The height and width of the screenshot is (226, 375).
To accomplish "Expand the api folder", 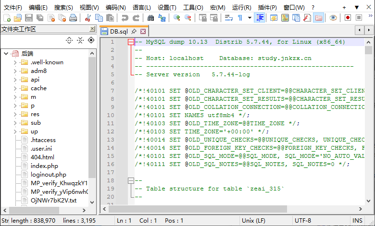I will 15,80.
